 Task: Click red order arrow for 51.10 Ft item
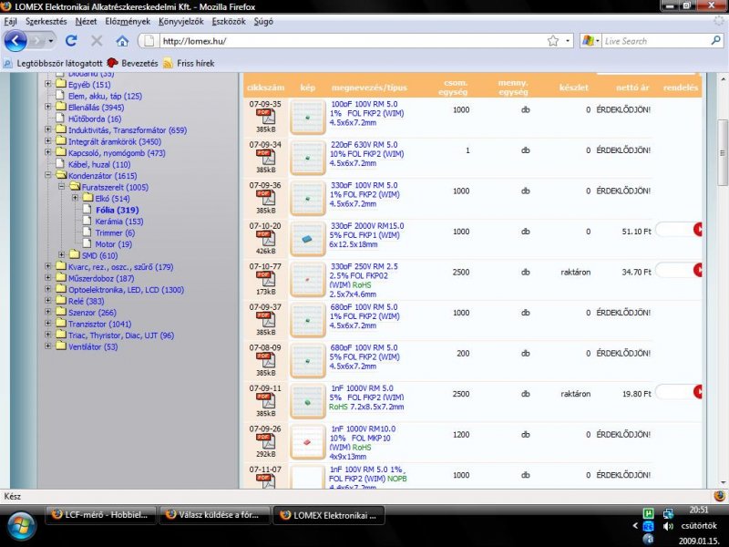tap(697, 230)
